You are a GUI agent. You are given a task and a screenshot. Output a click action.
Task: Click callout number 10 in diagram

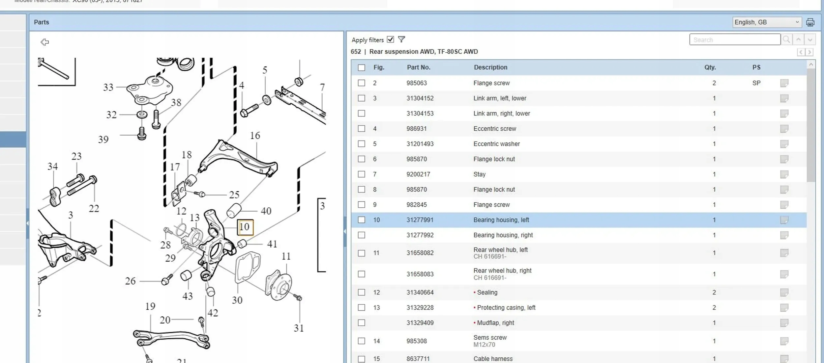click(x=245, y=227)
